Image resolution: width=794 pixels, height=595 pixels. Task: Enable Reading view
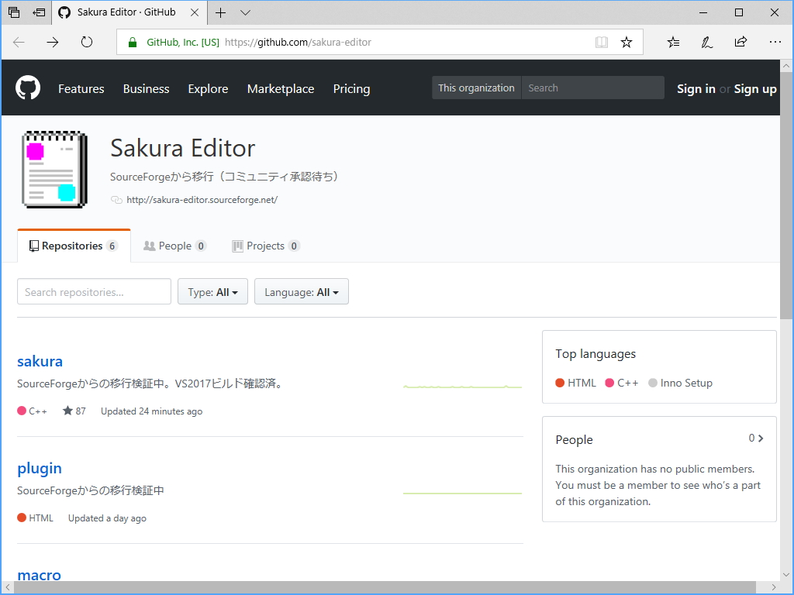coord(602,43)
